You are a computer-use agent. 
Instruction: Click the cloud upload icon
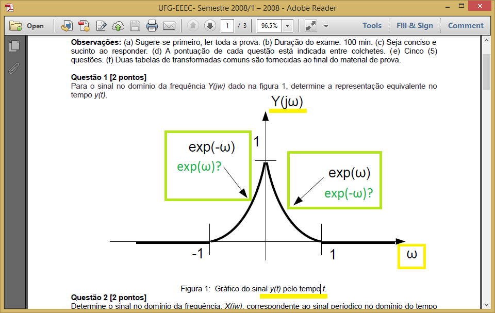pyautogui.click(x=118, y=26)
